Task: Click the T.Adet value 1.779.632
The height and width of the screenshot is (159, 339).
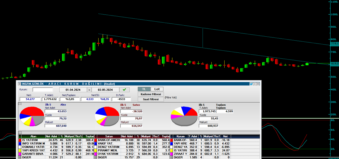Action: pos(50,99)
